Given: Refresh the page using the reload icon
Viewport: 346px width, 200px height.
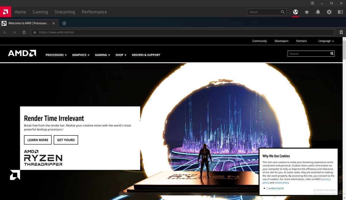Looking at the screenshot, I should pyautogui.click(x=24, y=32).
